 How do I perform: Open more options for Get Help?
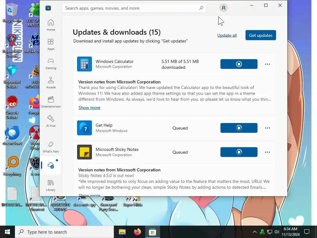267,128
